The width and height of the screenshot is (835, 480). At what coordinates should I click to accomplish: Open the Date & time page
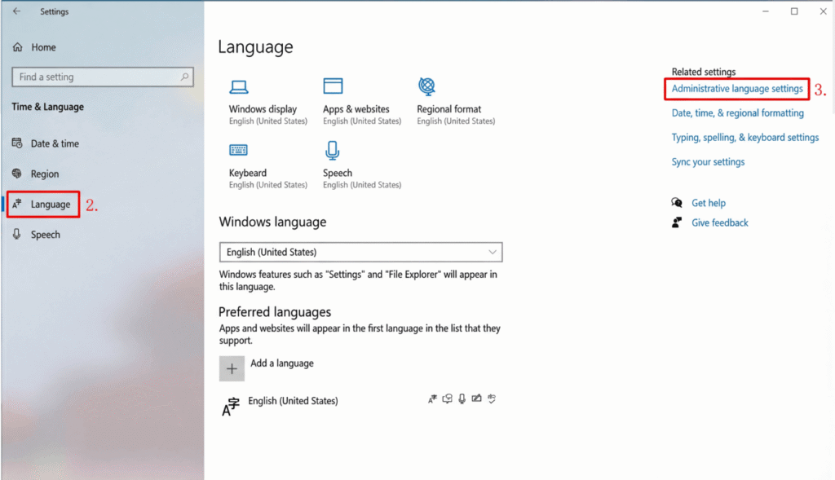55,143
